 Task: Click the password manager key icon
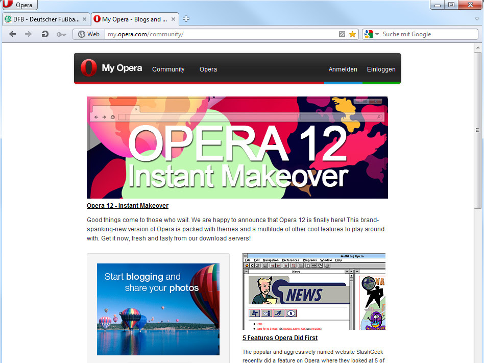coord(61,34)
